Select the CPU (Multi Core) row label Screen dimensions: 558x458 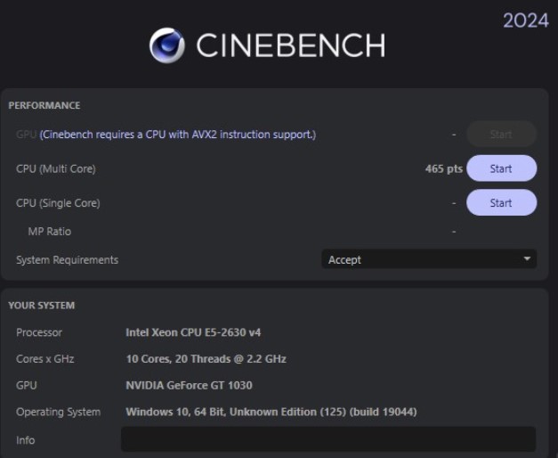pos(55,168)
